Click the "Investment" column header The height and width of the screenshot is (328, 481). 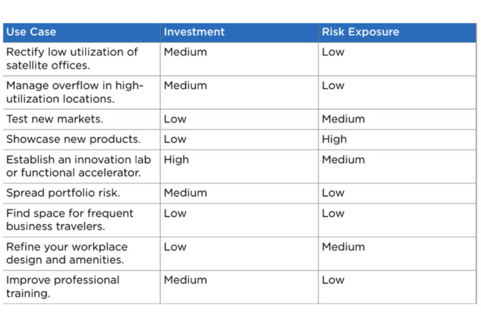click(194, 32)
